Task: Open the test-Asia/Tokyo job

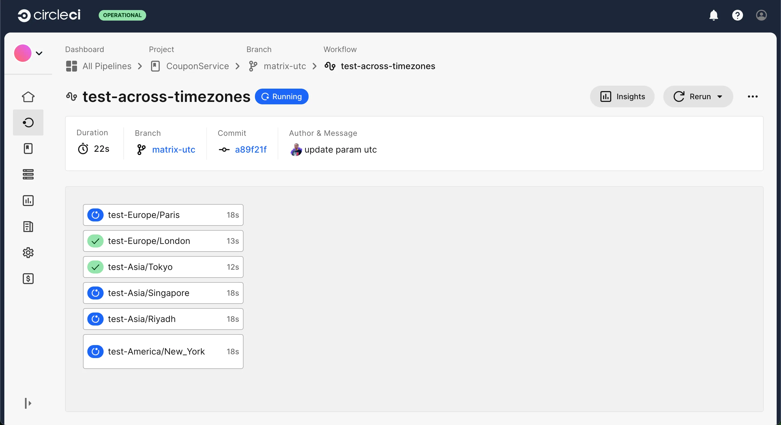Action: [163, 267]
